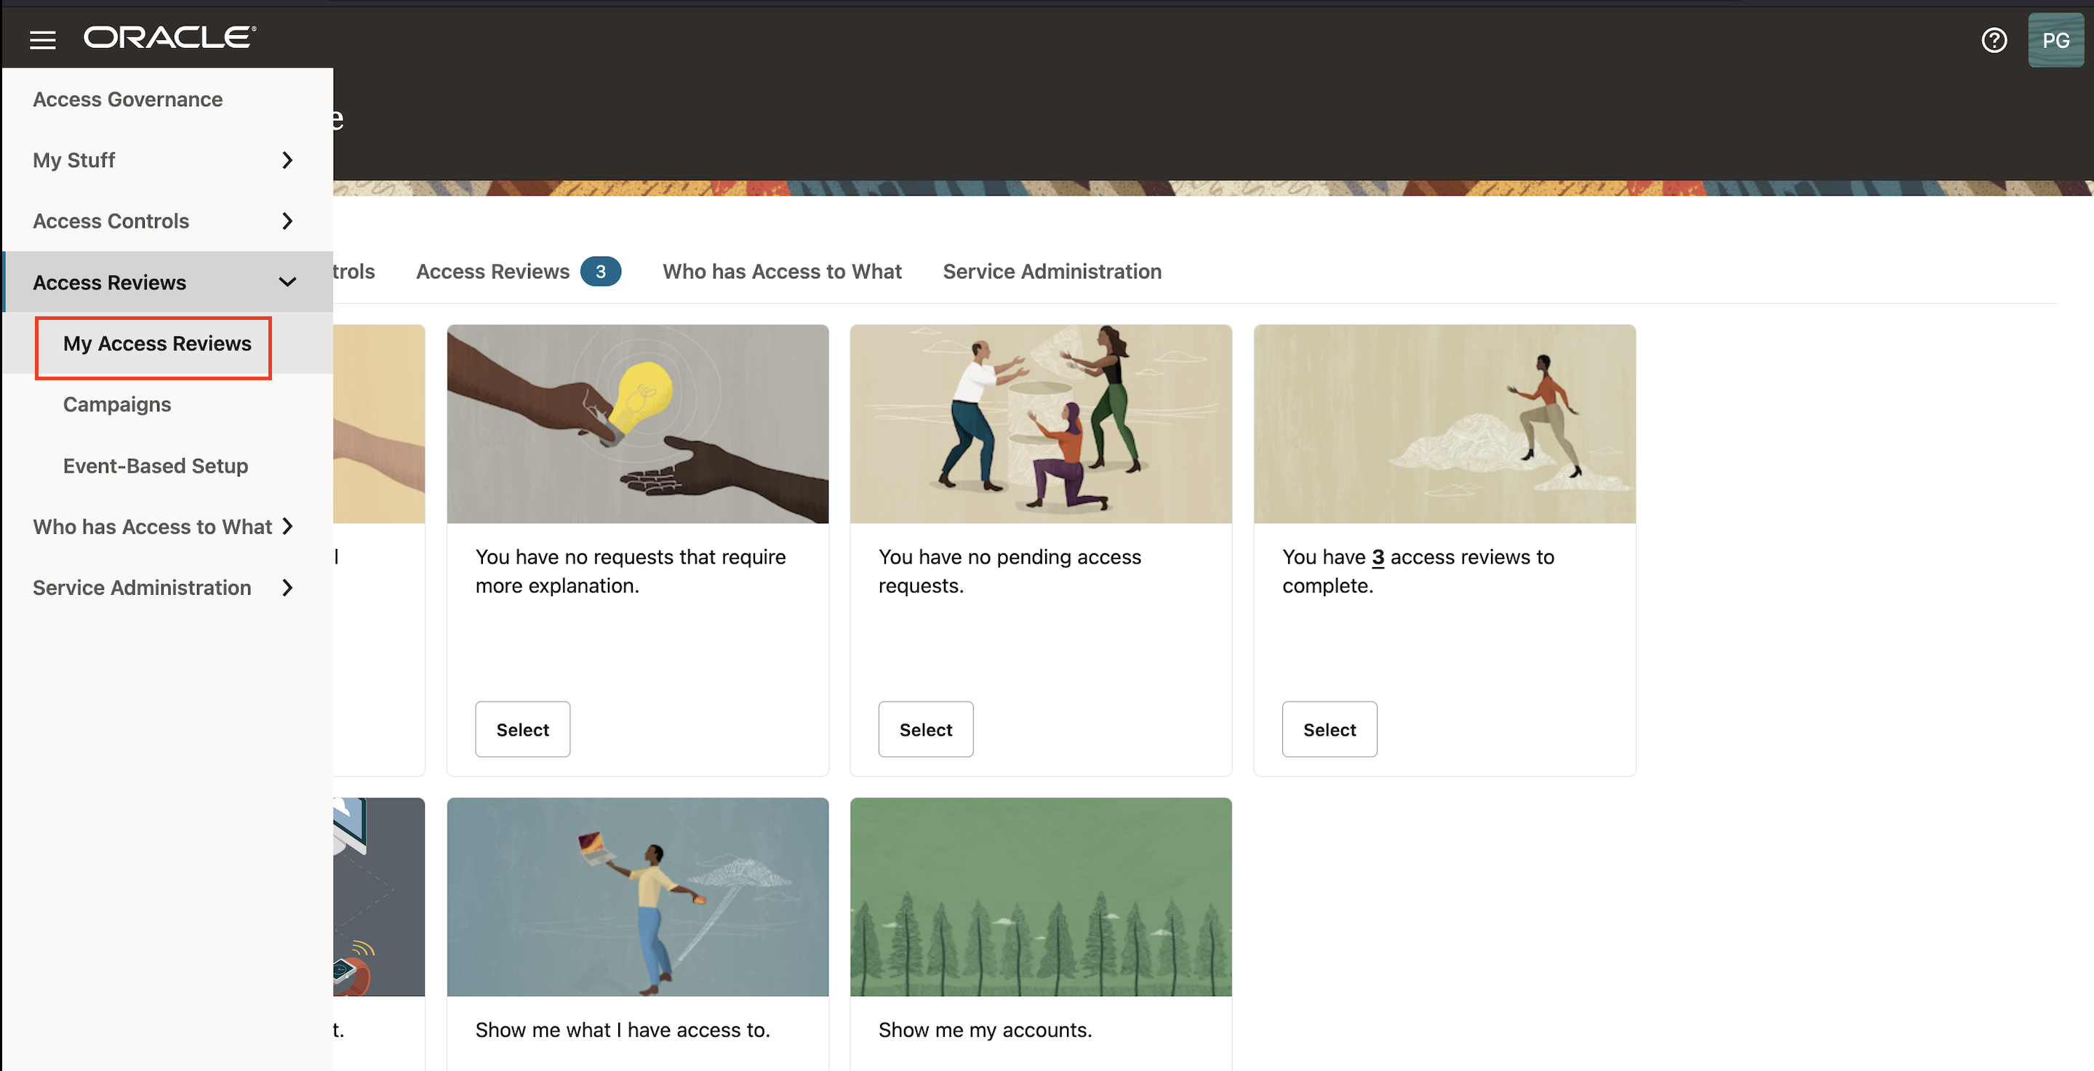Open the hamburger navigation menu
This screenshot has width=2094, height=1071.
tap(42, 39)
